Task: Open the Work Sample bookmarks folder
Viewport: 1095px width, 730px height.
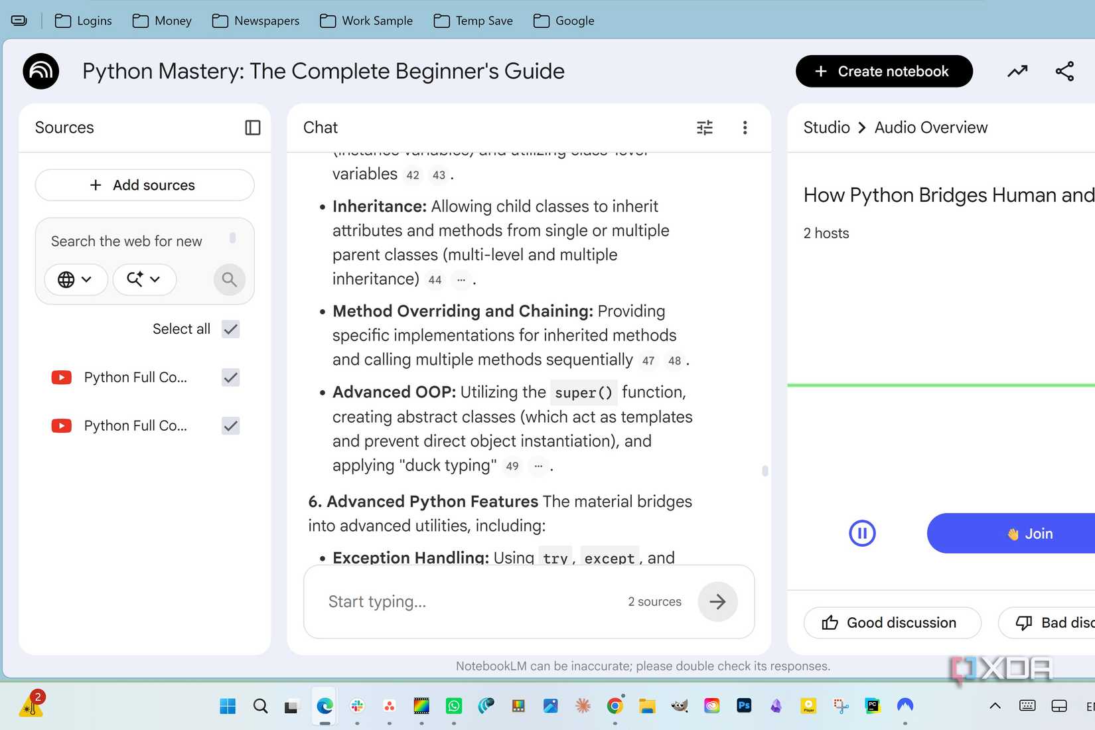Action: [x=366, y=21]
